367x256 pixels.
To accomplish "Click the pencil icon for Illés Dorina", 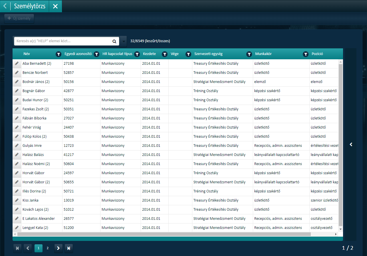I will [x=17, y=191].
